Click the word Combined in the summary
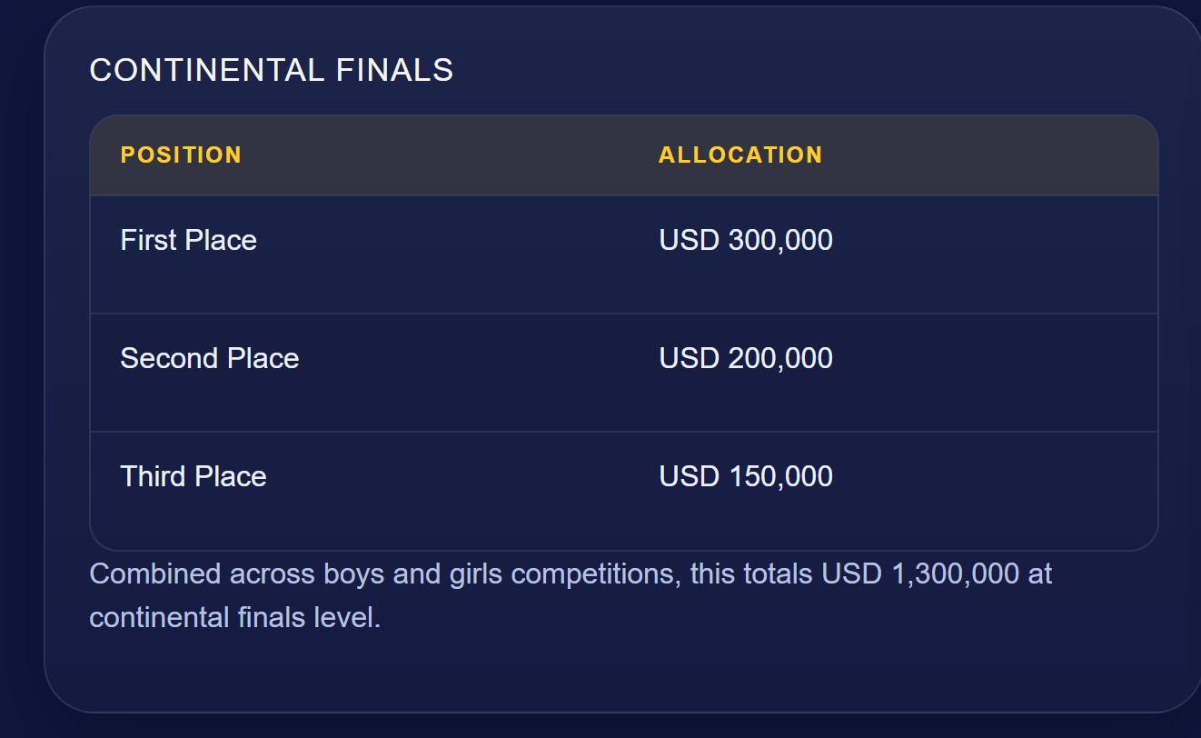This screenshot has height=738, width=1201. 154,574
